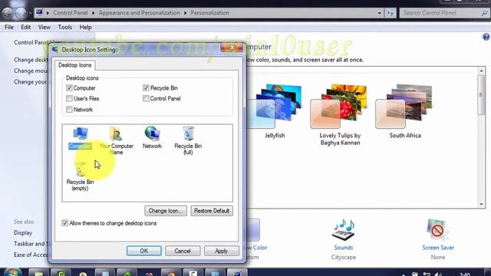491x276 pixels.
Task: Enable the Control Panel checkbox
Action: [146, 99]
